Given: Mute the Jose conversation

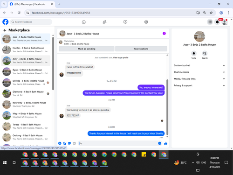Looking at the screenshot, I should point(194,53).
